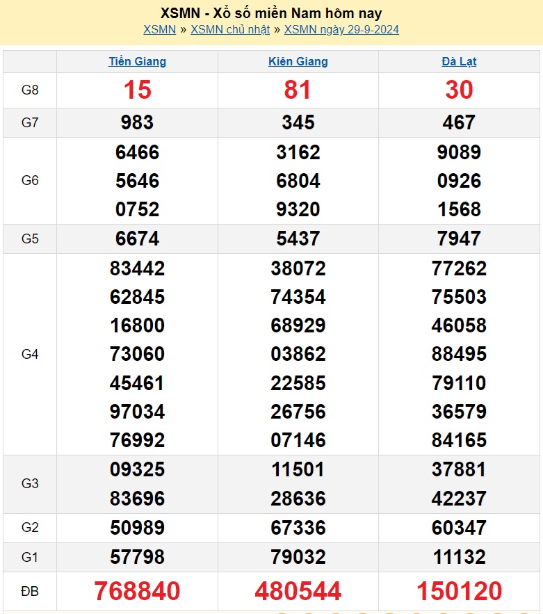Open the XSMN breadcrumb link
Viewport: 543px width, 614px height.
click(159, 29)
